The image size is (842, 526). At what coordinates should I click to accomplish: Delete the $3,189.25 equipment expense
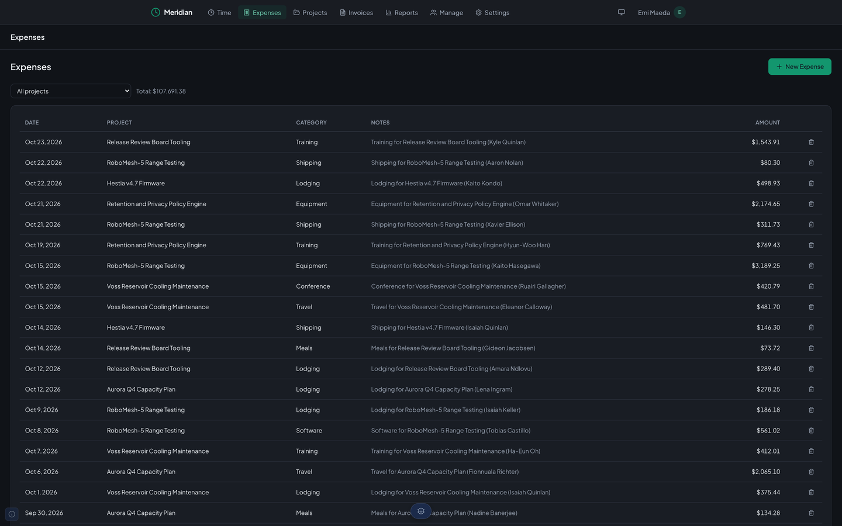(x=811, y=265)
